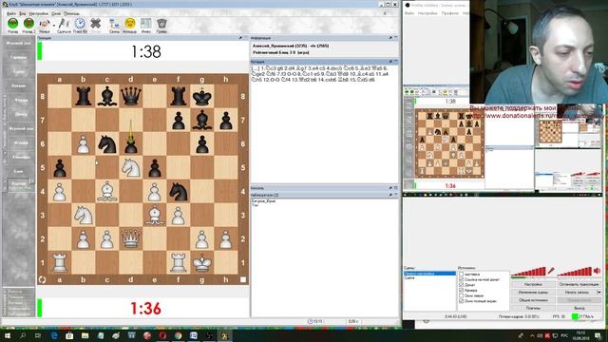This screenshot has height=342, width=608.
Task: Select the white bishop on c4
Action: tap(107, 192)
